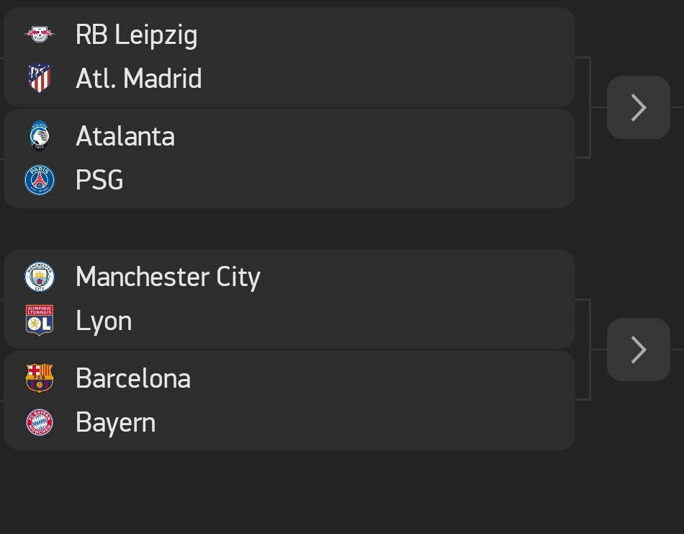Screen dimensions: 684x534
Task: Open the Atl. Madrid team name
Action: [x=139, y=79]
